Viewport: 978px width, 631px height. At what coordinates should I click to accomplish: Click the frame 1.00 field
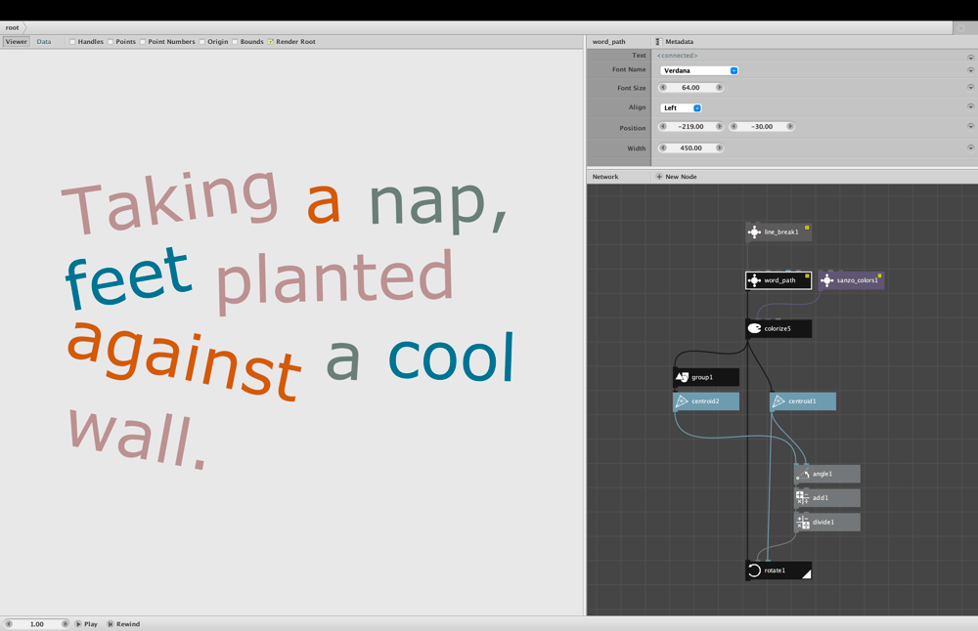click(37, 624)
